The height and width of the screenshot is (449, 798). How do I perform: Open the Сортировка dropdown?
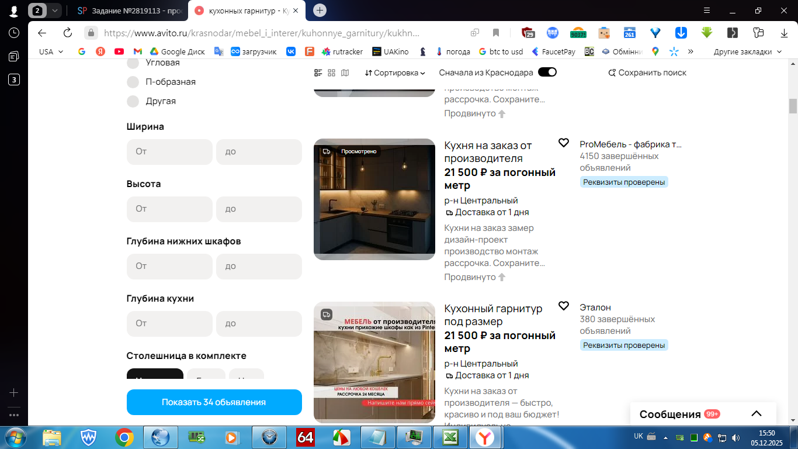(395, 72)
